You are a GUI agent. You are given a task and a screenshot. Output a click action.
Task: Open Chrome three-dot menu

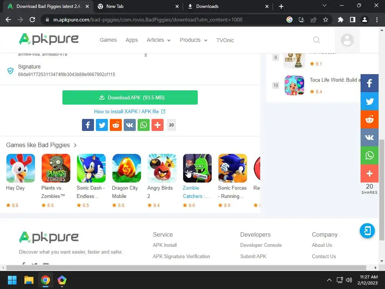click(x=377, y=20)
